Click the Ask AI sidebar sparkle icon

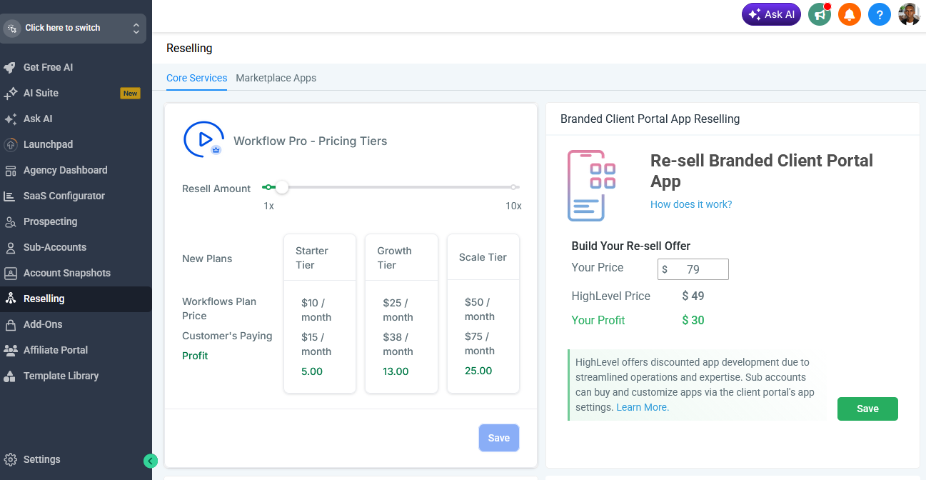[10, 119]
